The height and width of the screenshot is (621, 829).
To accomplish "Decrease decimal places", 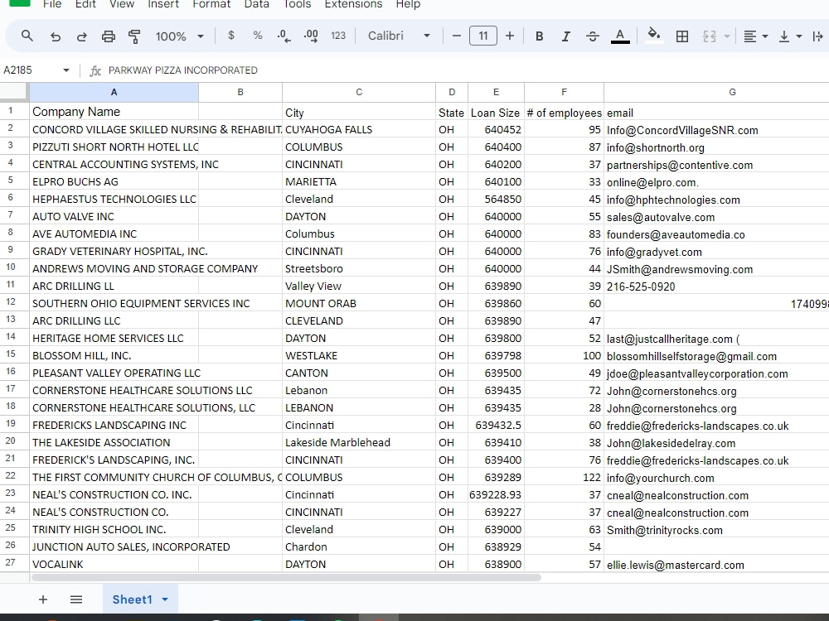I will 284,36.
